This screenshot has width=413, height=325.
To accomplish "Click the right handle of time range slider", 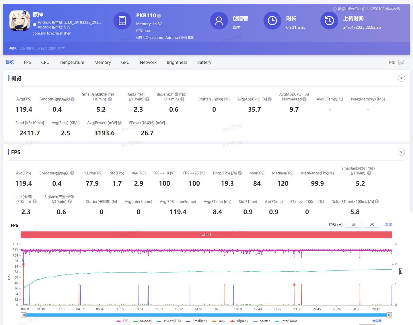I will coord(389,315).
